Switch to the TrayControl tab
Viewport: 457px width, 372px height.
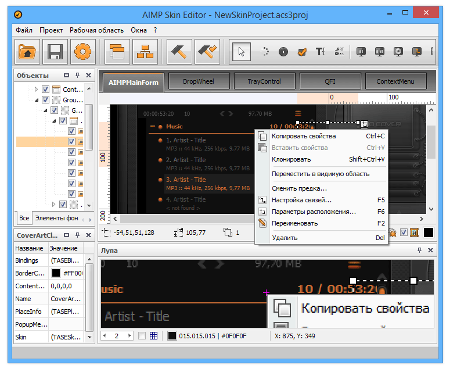pos(264,81)
